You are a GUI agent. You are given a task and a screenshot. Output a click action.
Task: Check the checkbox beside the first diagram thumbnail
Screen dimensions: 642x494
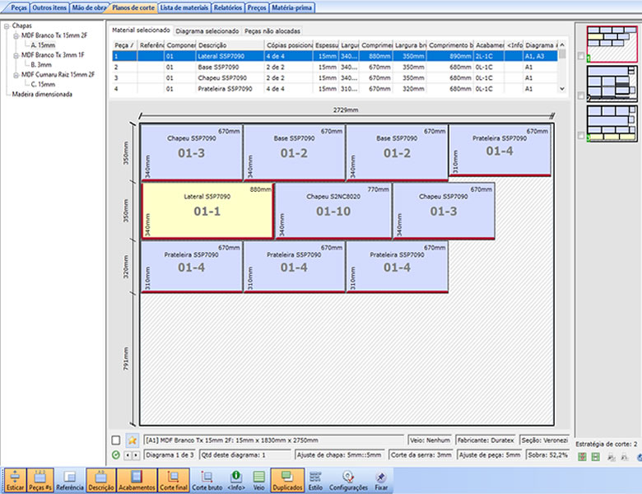click(x=582, y=56)
